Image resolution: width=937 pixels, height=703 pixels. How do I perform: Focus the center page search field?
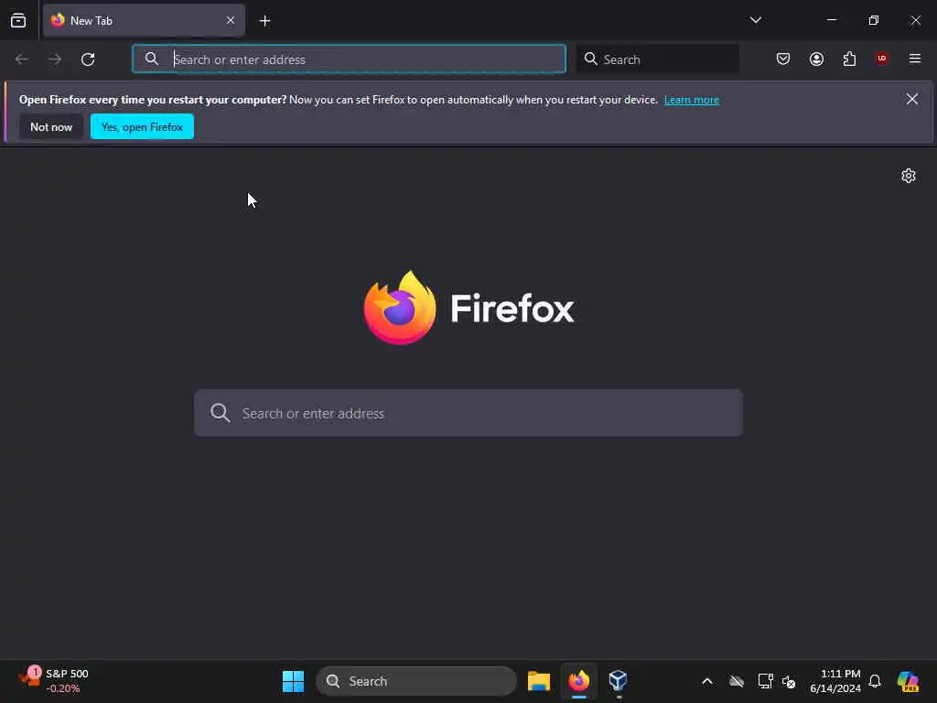point(468,413)
